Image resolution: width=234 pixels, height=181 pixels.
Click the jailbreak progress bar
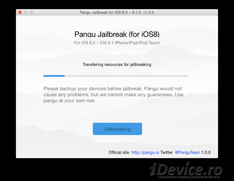[116, 76]
